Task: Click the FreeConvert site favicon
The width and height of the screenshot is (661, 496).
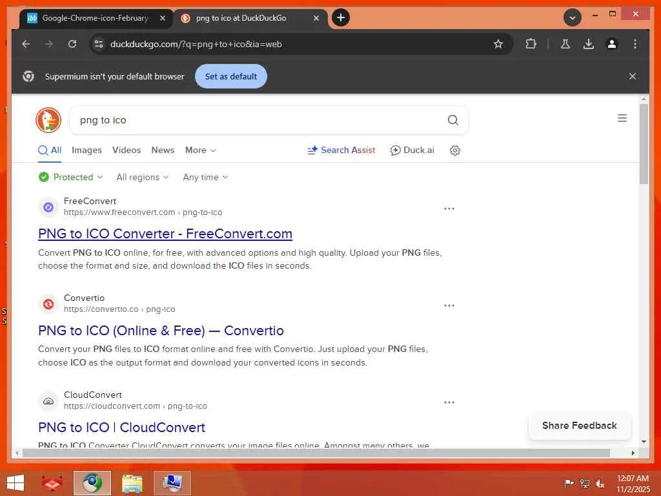Action: (48, 207)
